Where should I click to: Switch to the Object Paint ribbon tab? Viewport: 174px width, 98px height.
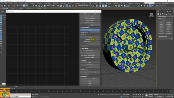click(x=30, y=8)
